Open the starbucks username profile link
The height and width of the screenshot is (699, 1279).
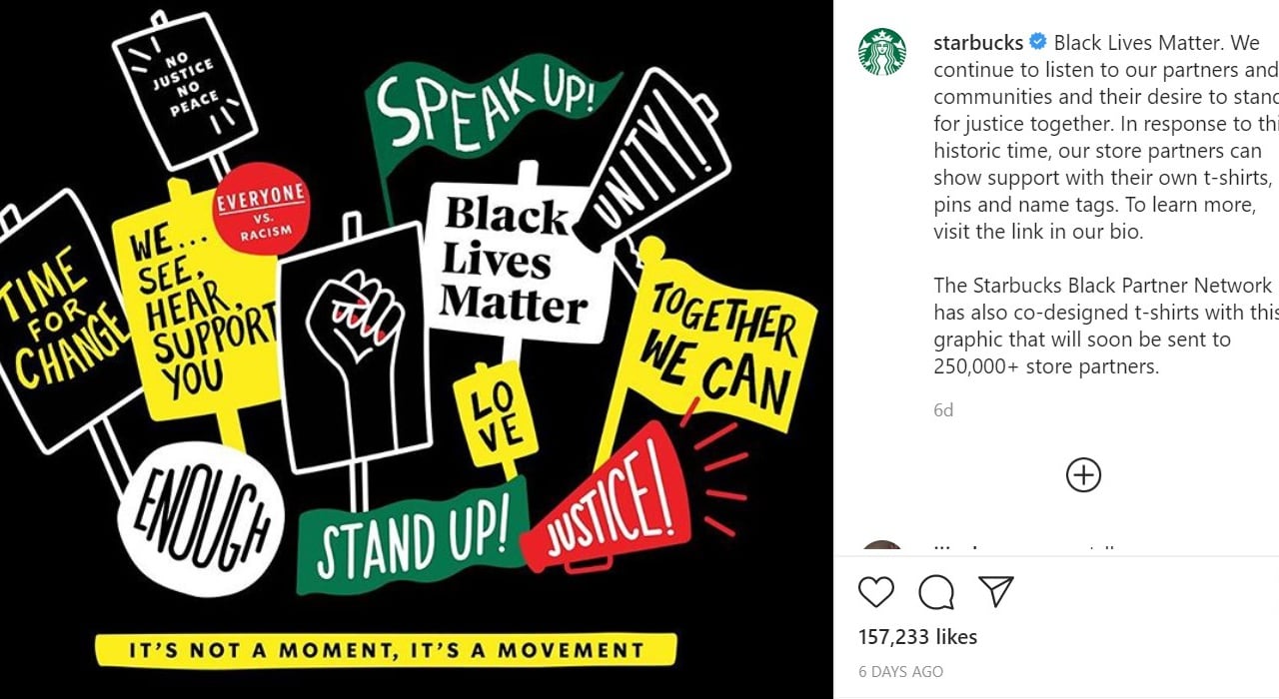click(x=977, y=43)
